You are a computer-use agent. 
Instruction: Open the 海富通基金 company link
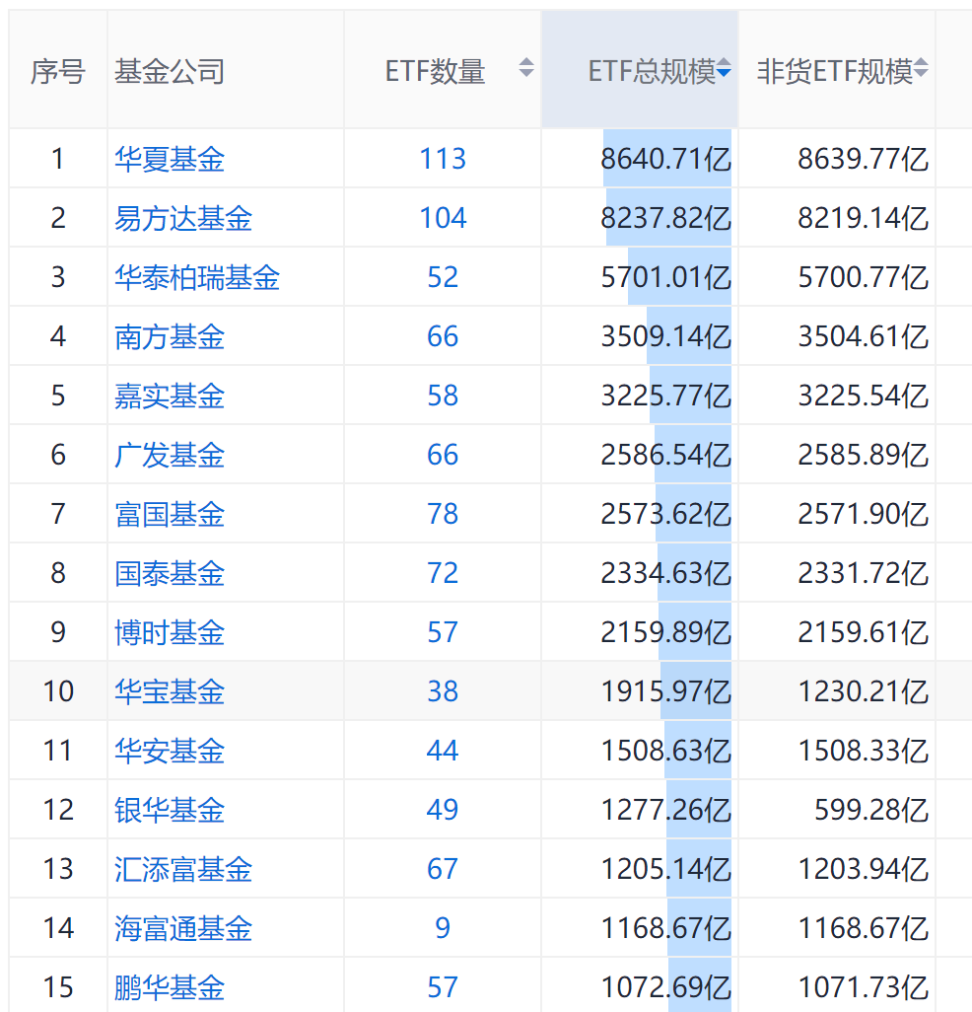(x=183, y=928)
